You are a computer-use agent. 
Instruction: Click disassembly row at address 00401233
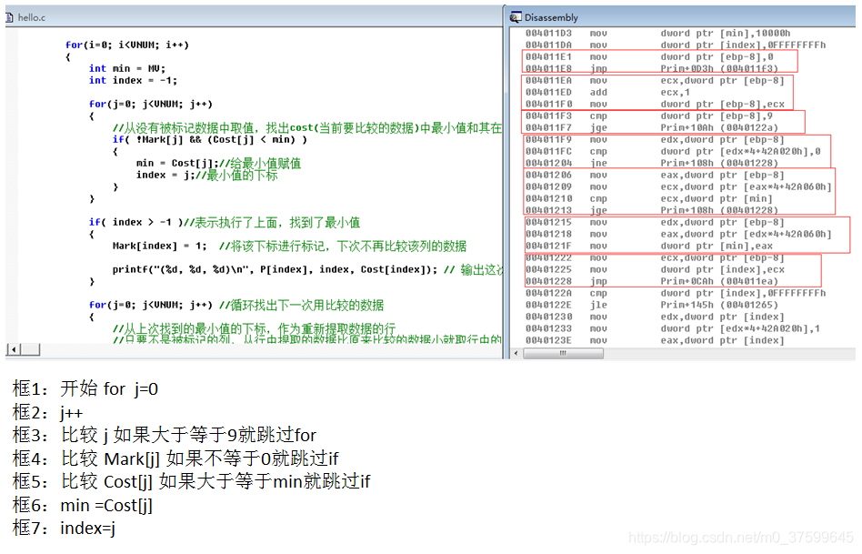pyautogui.click(x=673, y=329)
